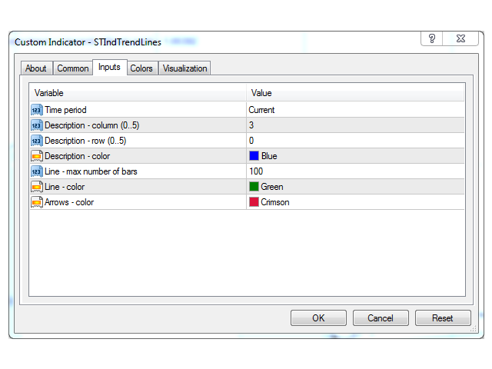The height and width of the screenshot is (369, 492).
Task: Select the 'Time period' row label
Action: 65,110
